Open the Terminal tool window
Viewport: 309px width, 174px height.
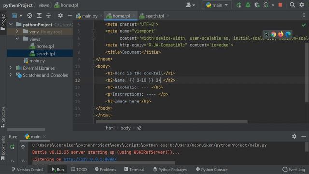pos(134,170)
